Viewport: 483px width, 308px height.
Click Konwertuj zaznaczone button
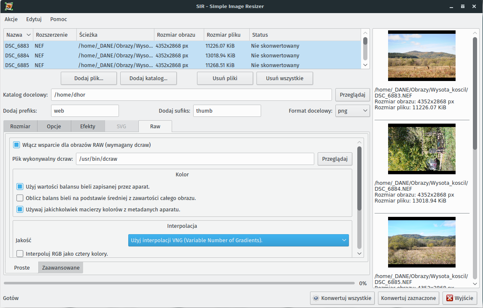pos(408,298)
